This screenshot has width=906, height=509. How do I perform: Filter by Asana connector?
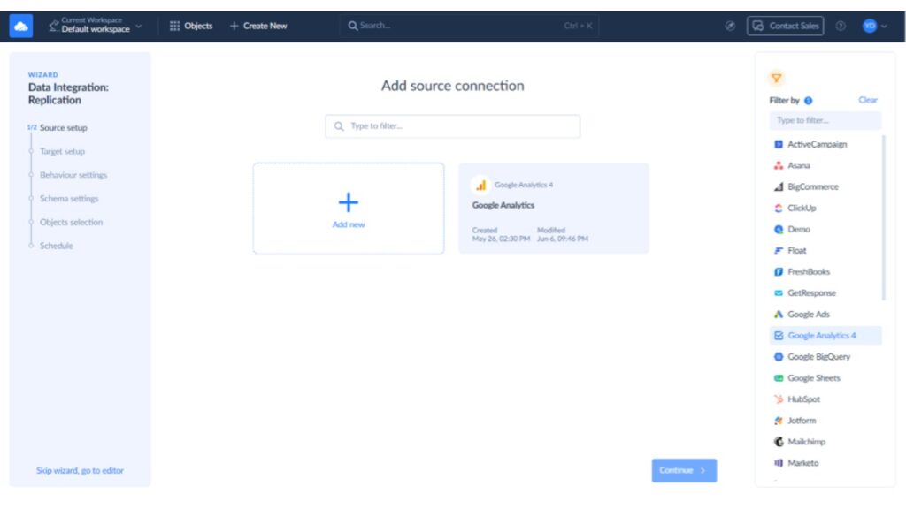point(825,165)
